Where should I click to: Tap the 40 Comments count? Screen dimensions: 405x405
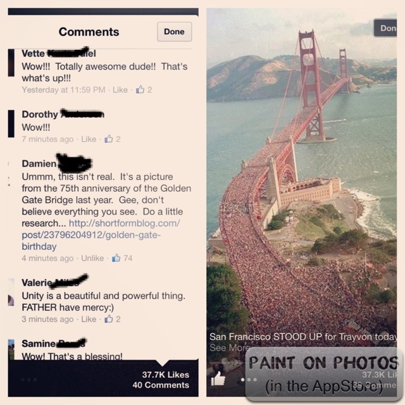pyautogui.click(x=161, y=385)
